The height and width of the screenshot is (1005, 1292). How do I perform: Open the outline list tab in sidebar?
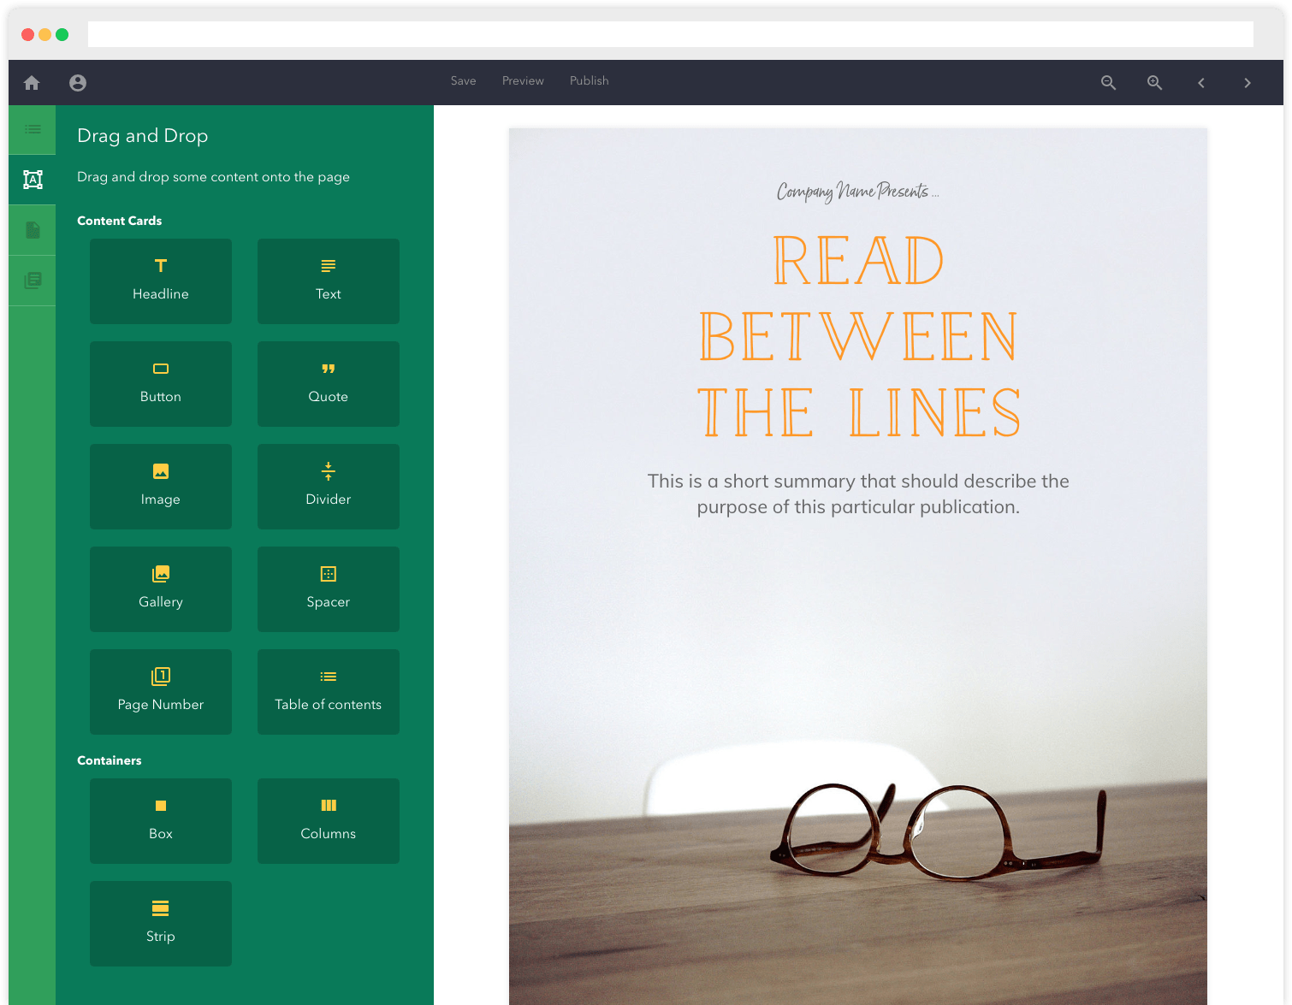pyautogui.click(x=33, y=130)
